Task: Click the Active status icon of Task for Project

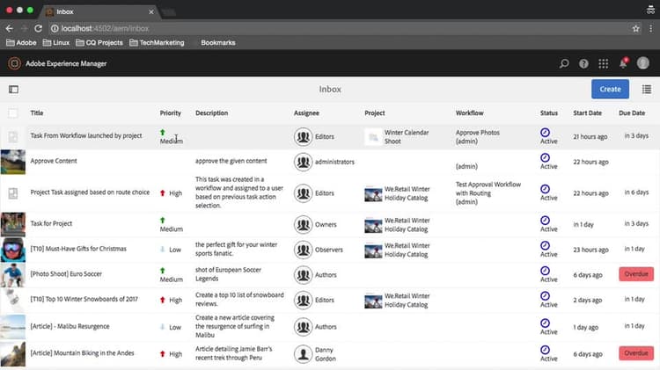Action: 545,221
